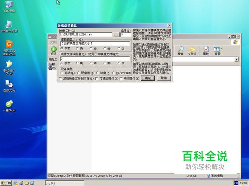Screen dimensions: 249x186
Task: Click the 映像文件偏移量 offset input field
Action: point(95,59)
